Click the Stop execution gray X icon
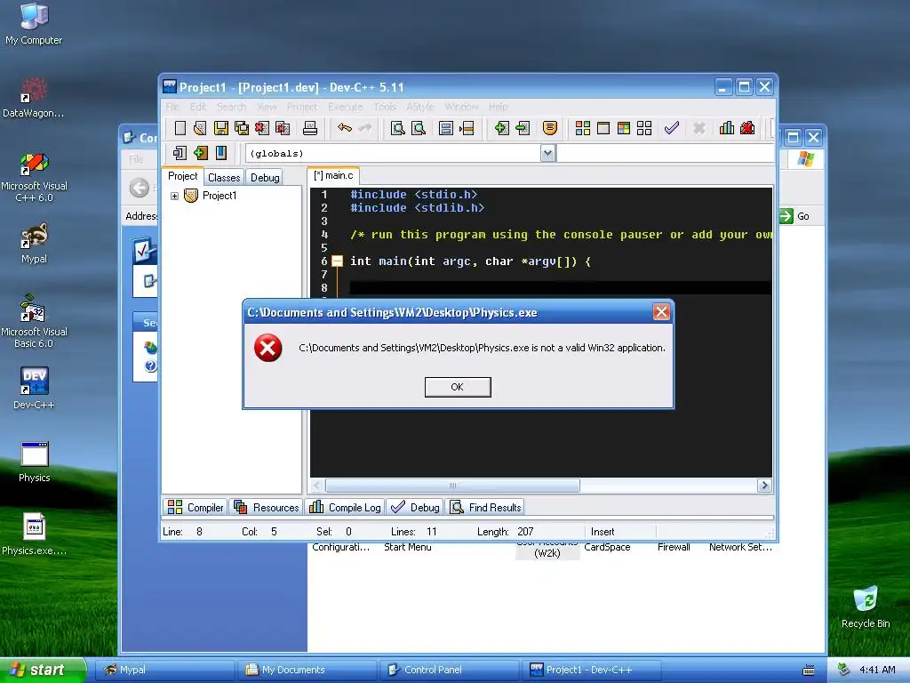The image size is (910, 683). coord(699,128)
